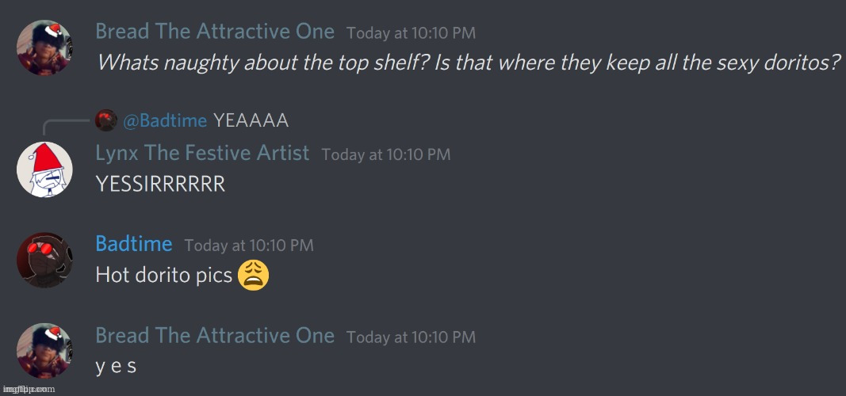
Task: Click the timestamp on the first message
Action: click(x=412, y=32)
